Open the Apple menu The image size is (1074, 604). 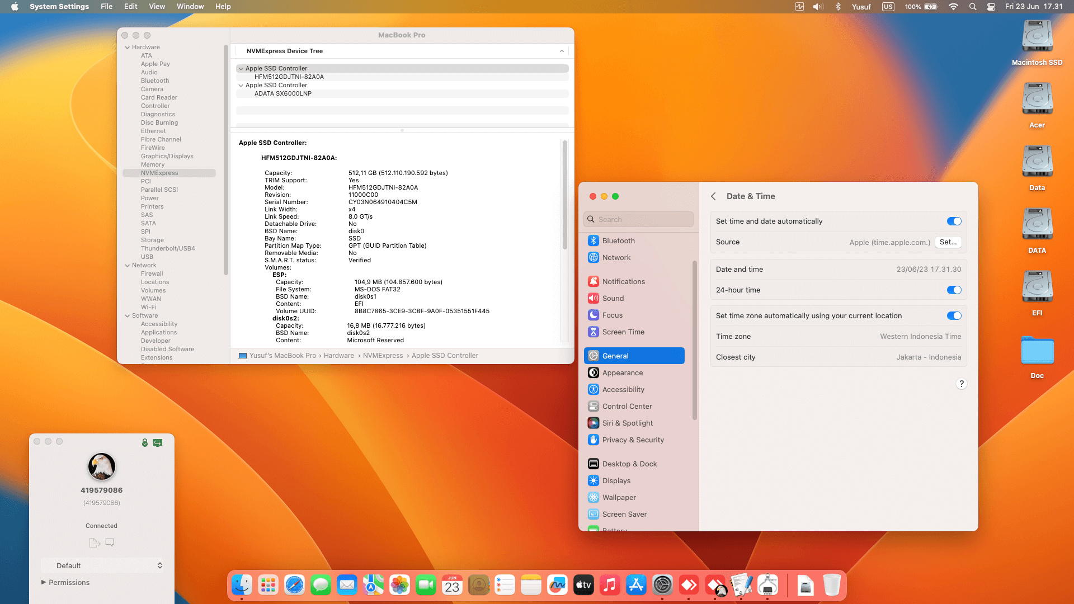pyautogui.click(x=15, y=7)
